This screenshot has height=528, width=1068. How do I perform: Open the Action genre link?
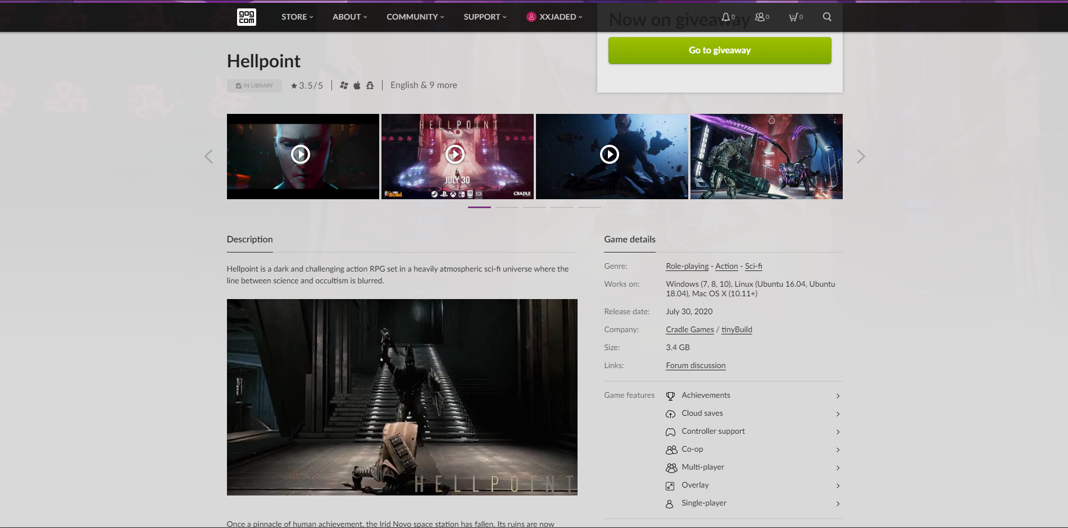(726, 266)
